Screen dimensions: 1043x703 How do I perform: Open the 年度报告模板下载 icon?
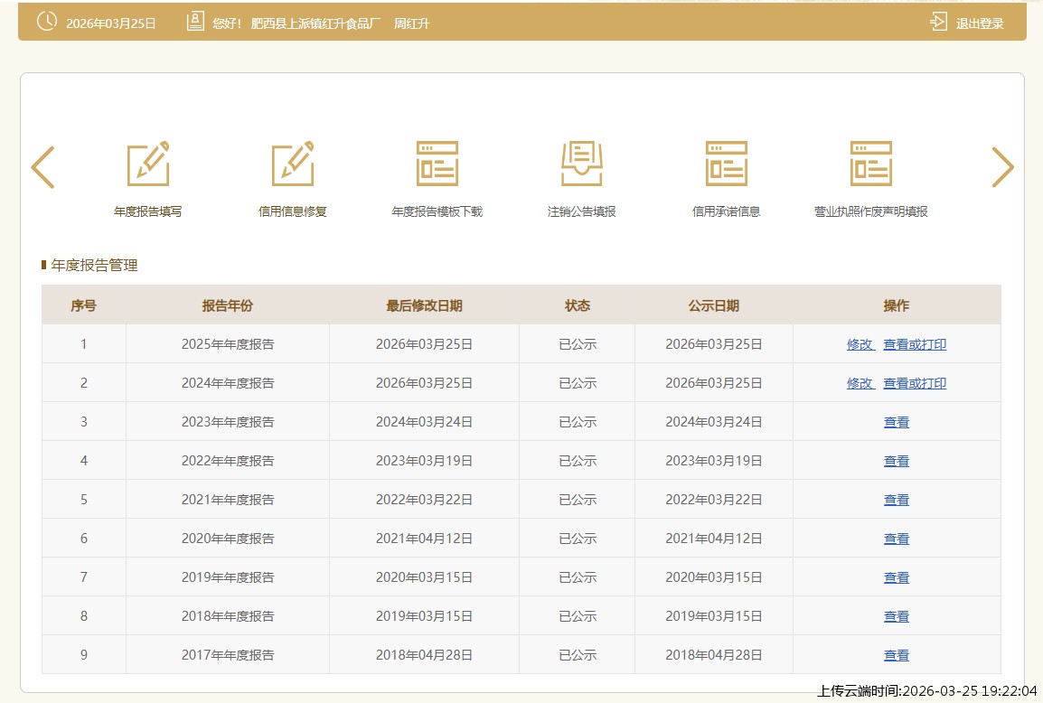pos(437,164)
